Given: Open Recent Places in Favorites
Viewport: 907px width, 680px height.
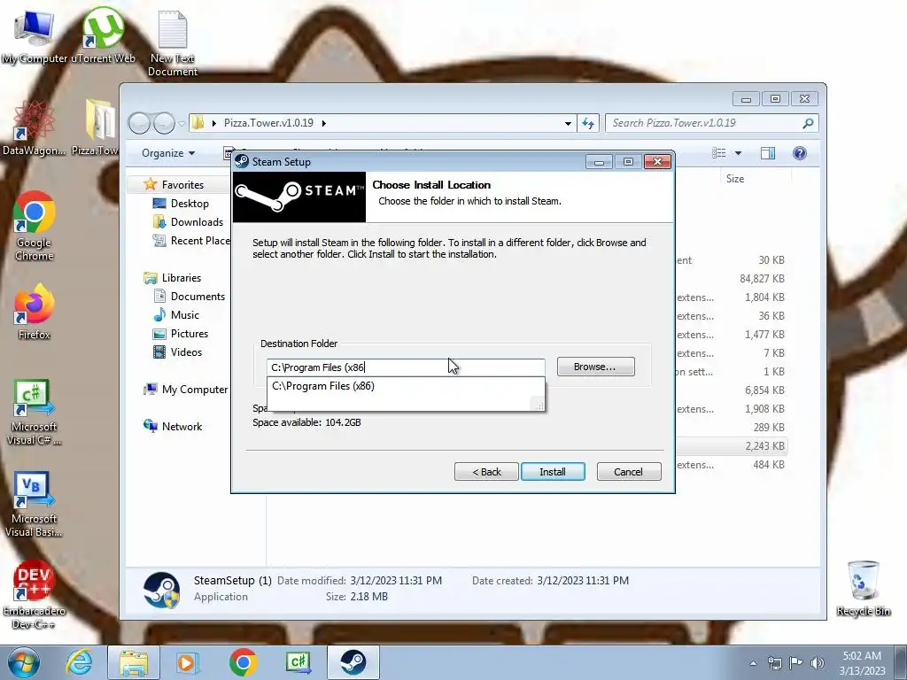Looking at the screenshot, I should 191,241.
